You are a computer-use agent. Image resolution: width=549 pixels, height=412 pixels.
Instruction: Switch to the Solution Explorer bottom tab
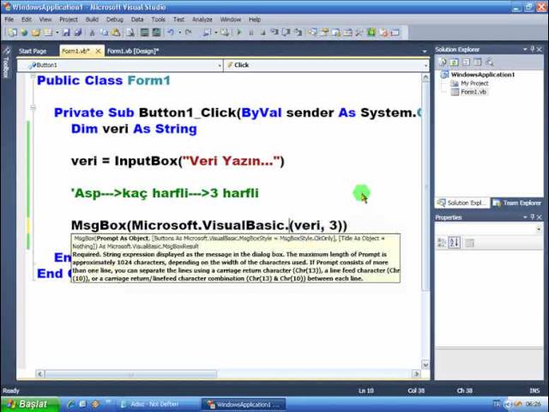click(462, 203)
